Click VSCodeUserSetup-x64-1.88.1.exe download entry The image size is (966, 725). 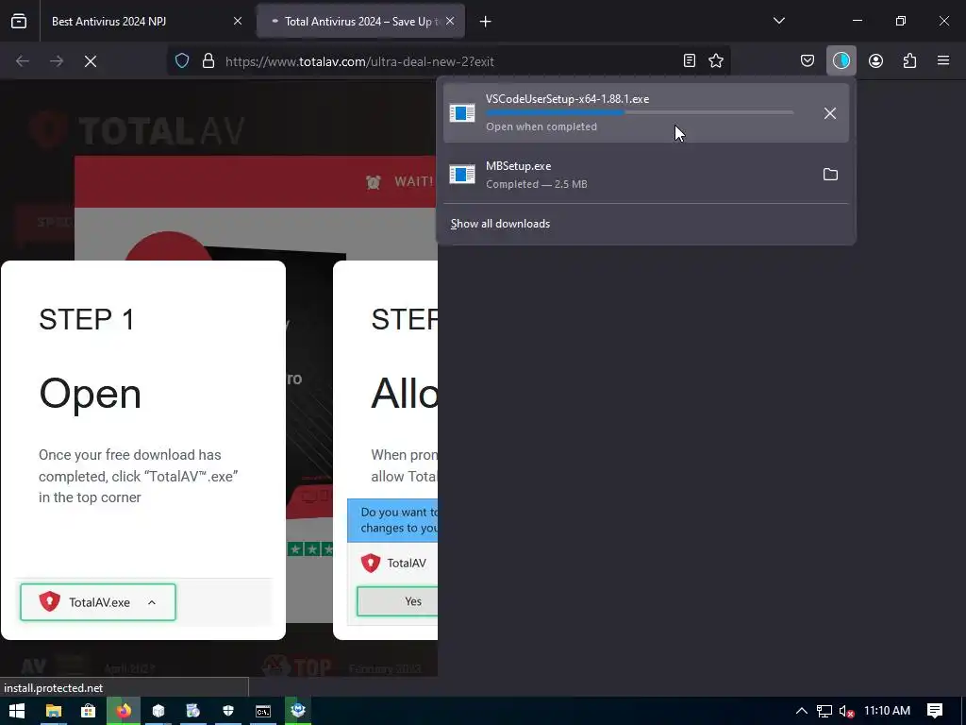tap(645, 113)
